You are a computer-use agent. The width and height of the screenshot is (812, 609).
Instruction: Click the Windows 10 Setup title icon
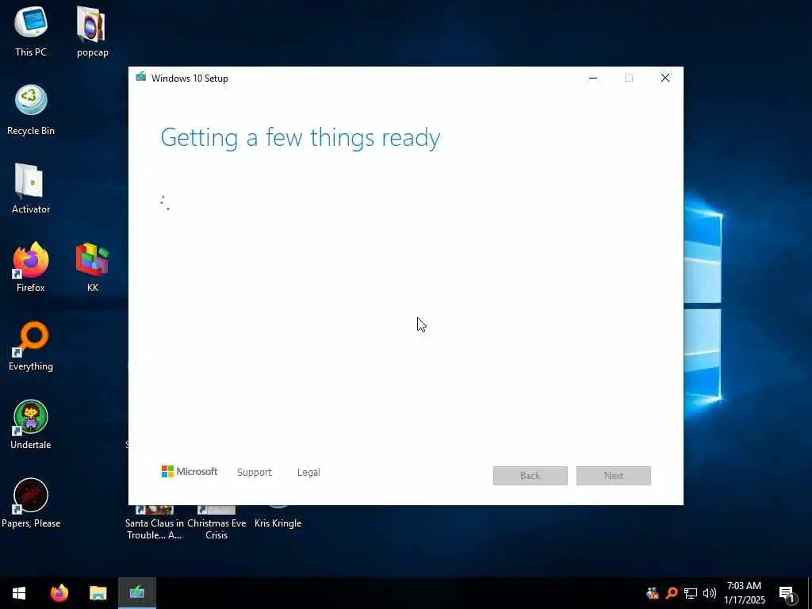coord(141,78)
